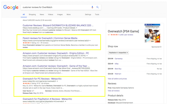The image size is (169, 107).
Task: Expand arrow beside Amazon Origins-PC URL
Action: pos(87,56)
